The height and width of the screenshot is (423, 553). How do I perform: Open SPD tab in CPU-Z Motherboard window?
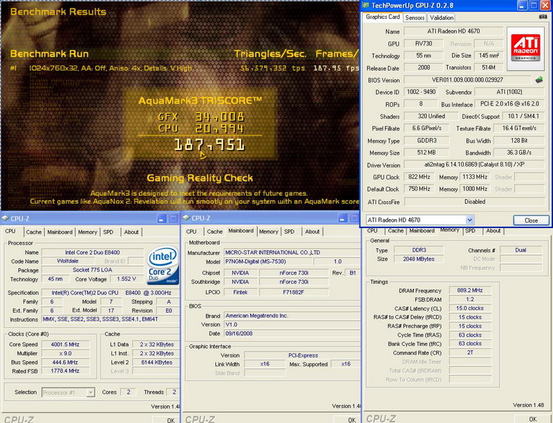tap(289, 232)
